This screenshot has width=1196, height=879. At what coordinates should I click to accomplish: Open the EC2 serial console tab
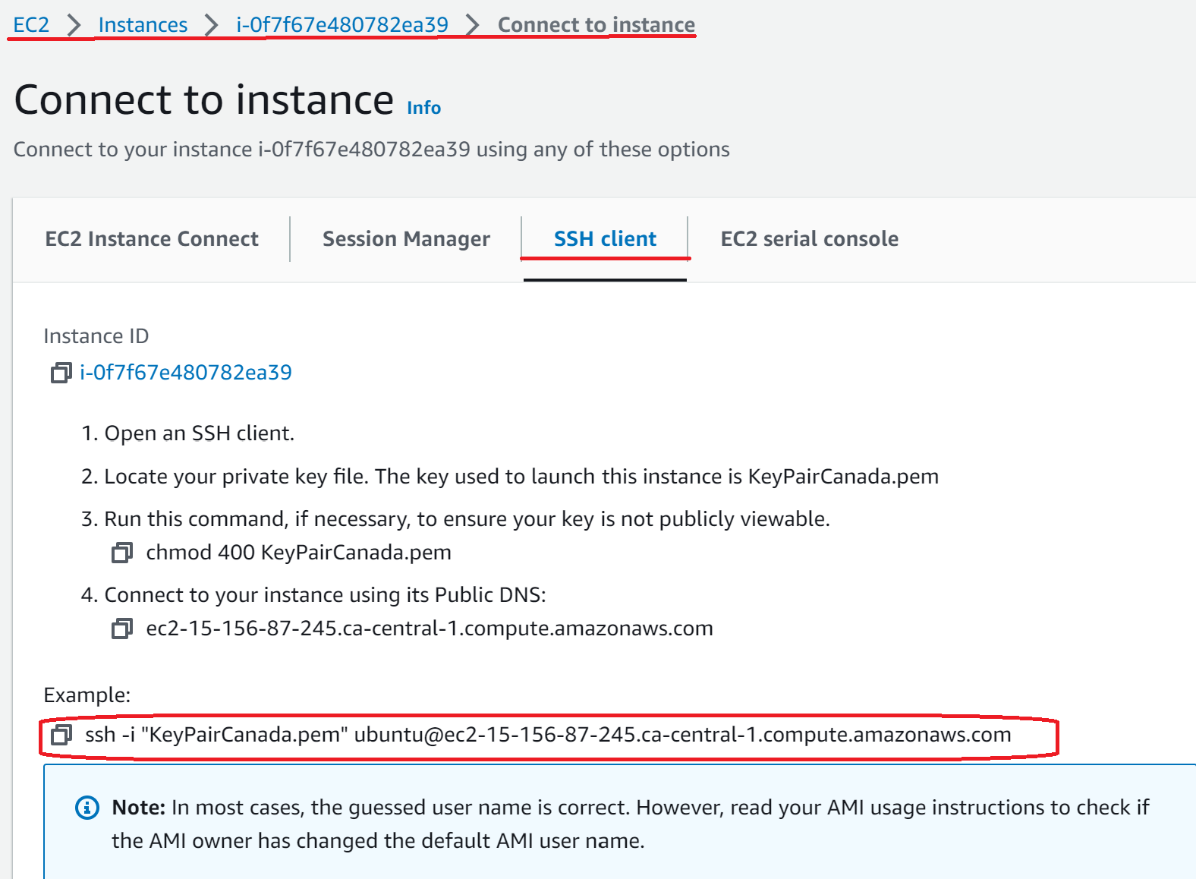[809, 239]
